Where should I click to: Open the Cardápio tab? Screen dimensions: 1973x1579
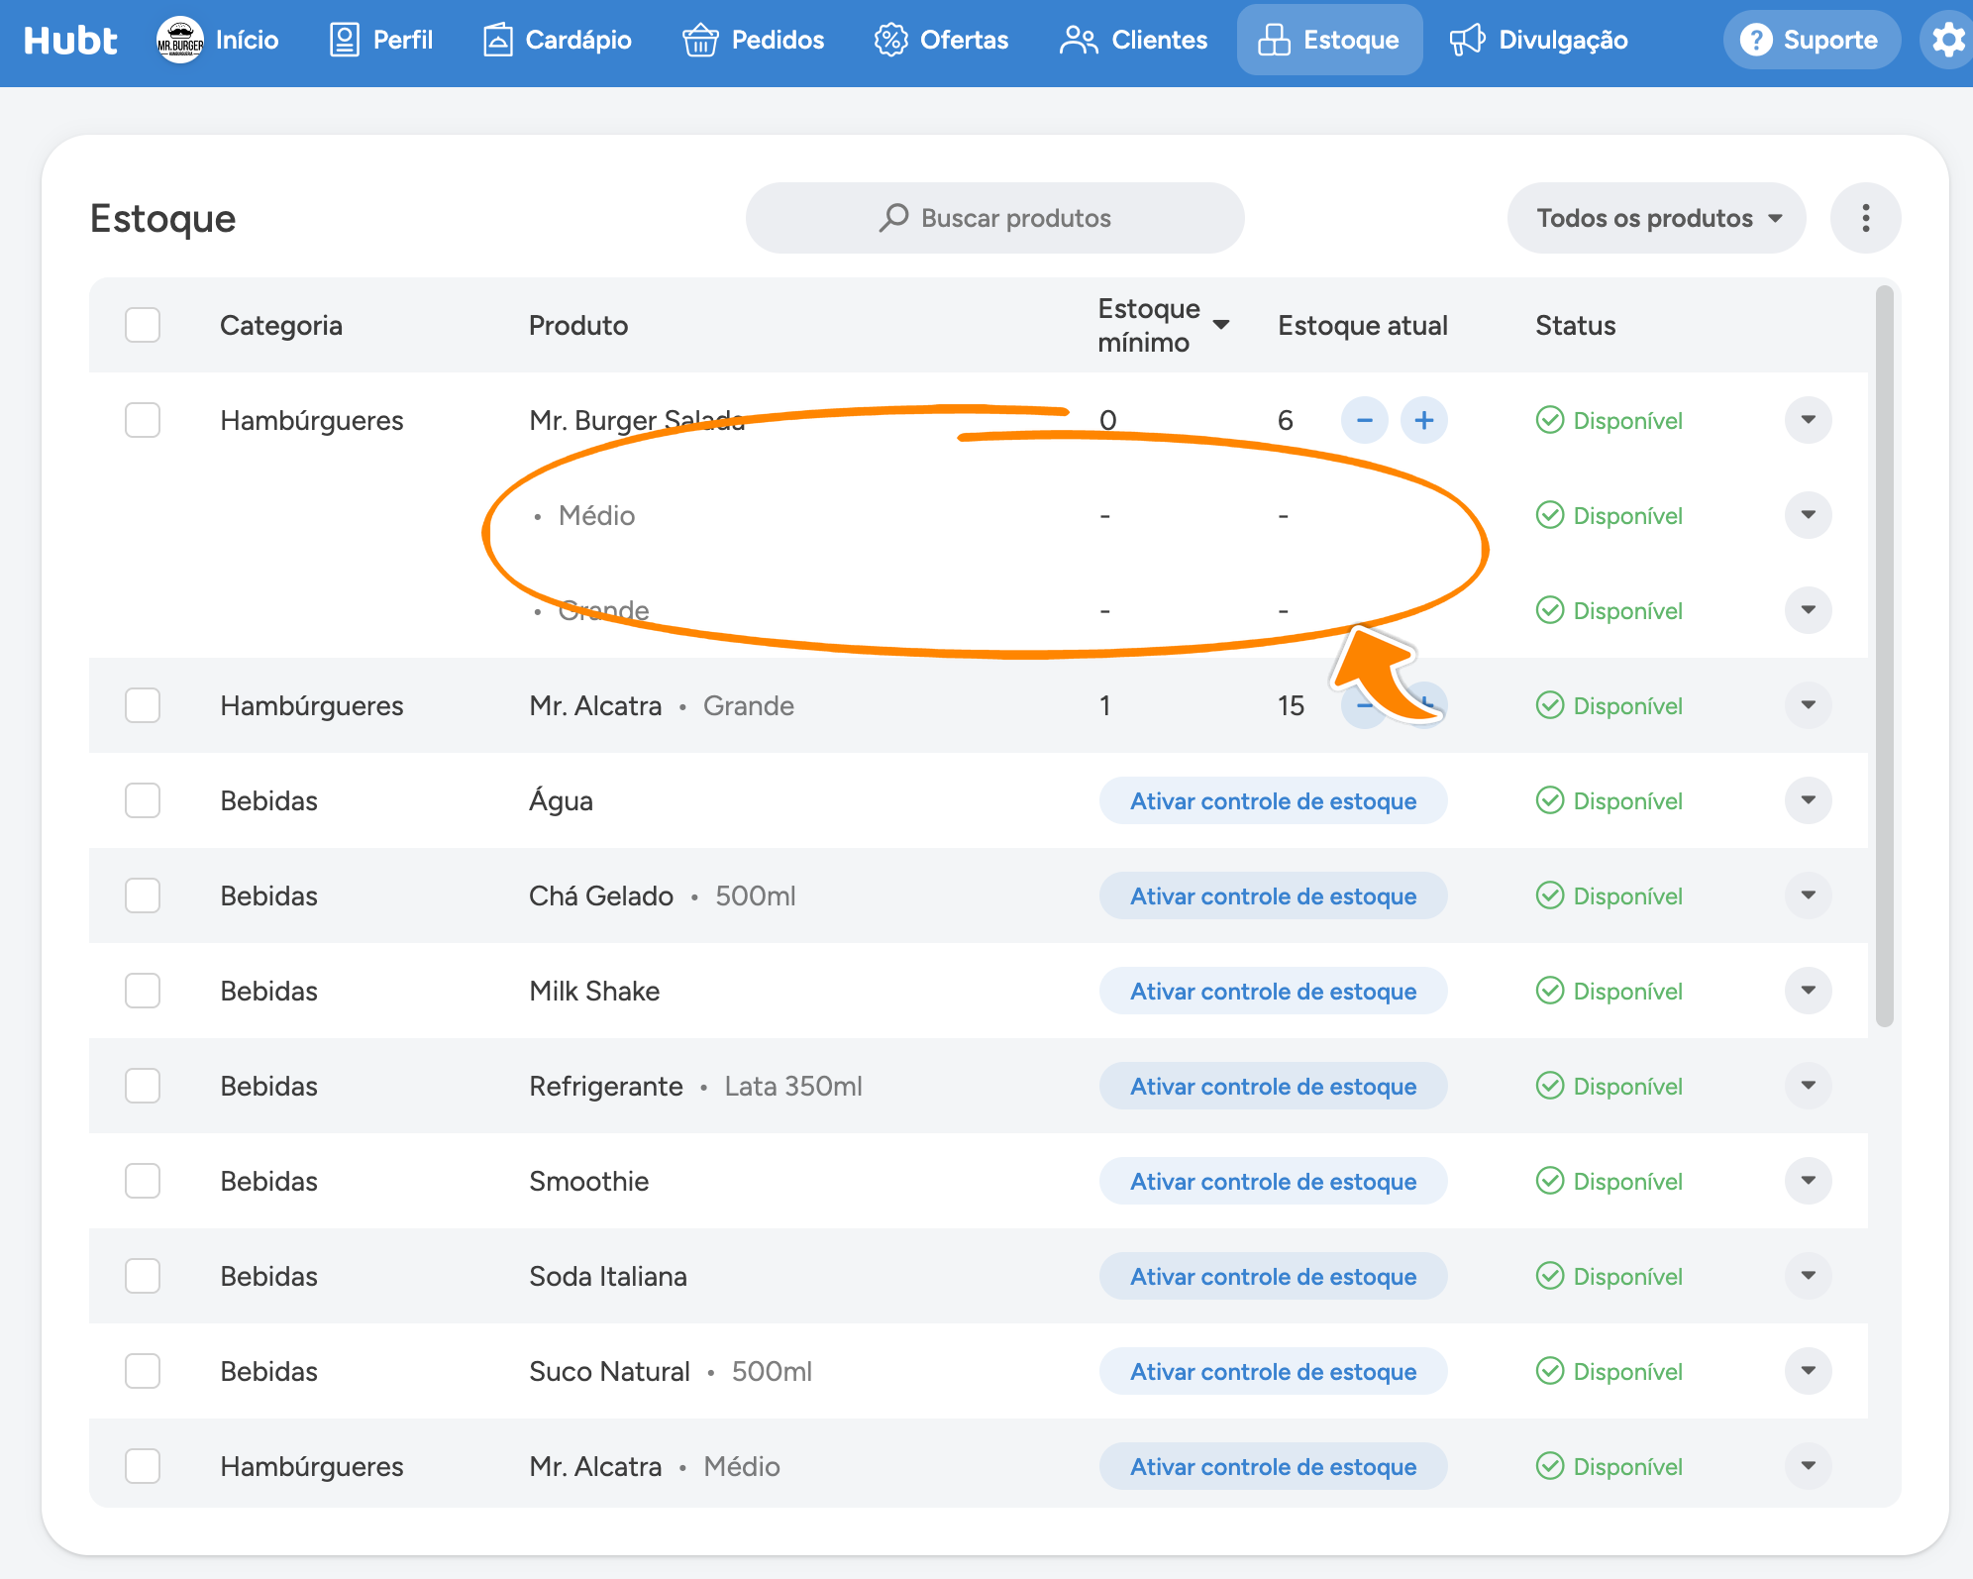(x=558, y=40)
